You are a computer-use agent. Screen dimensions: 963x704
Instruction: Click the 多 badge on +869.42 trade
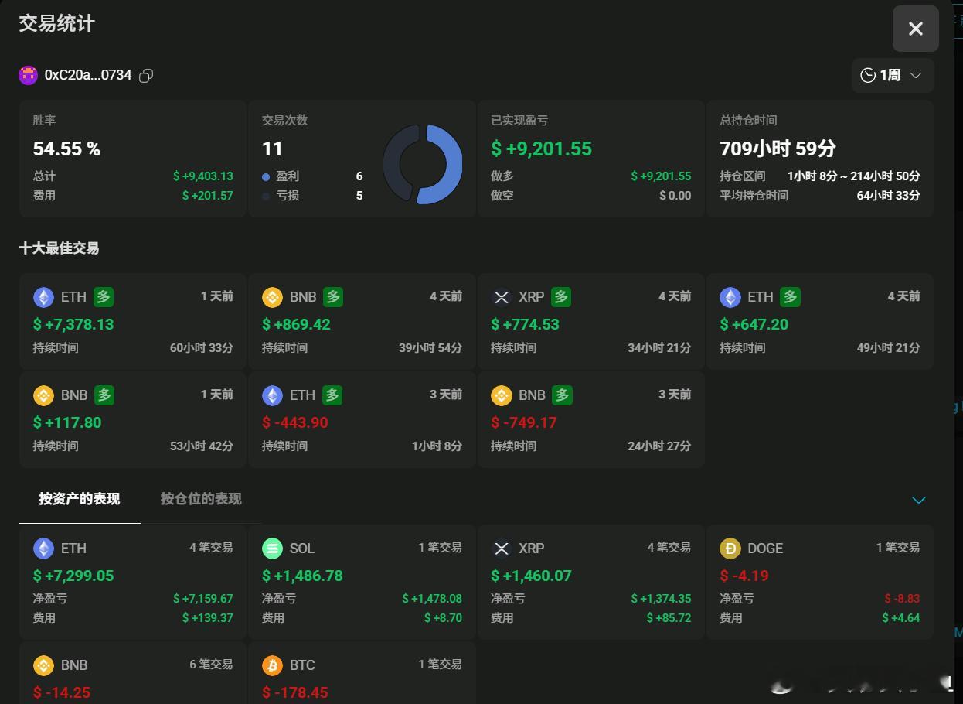coord(332,296)
